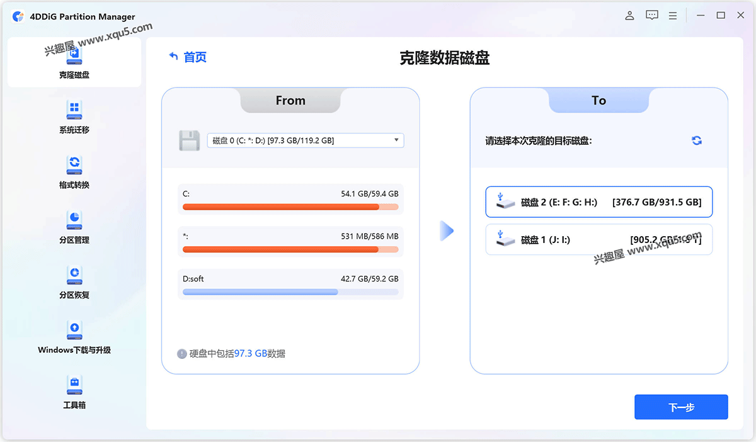Click the 下一步 button

click(681, 407)
